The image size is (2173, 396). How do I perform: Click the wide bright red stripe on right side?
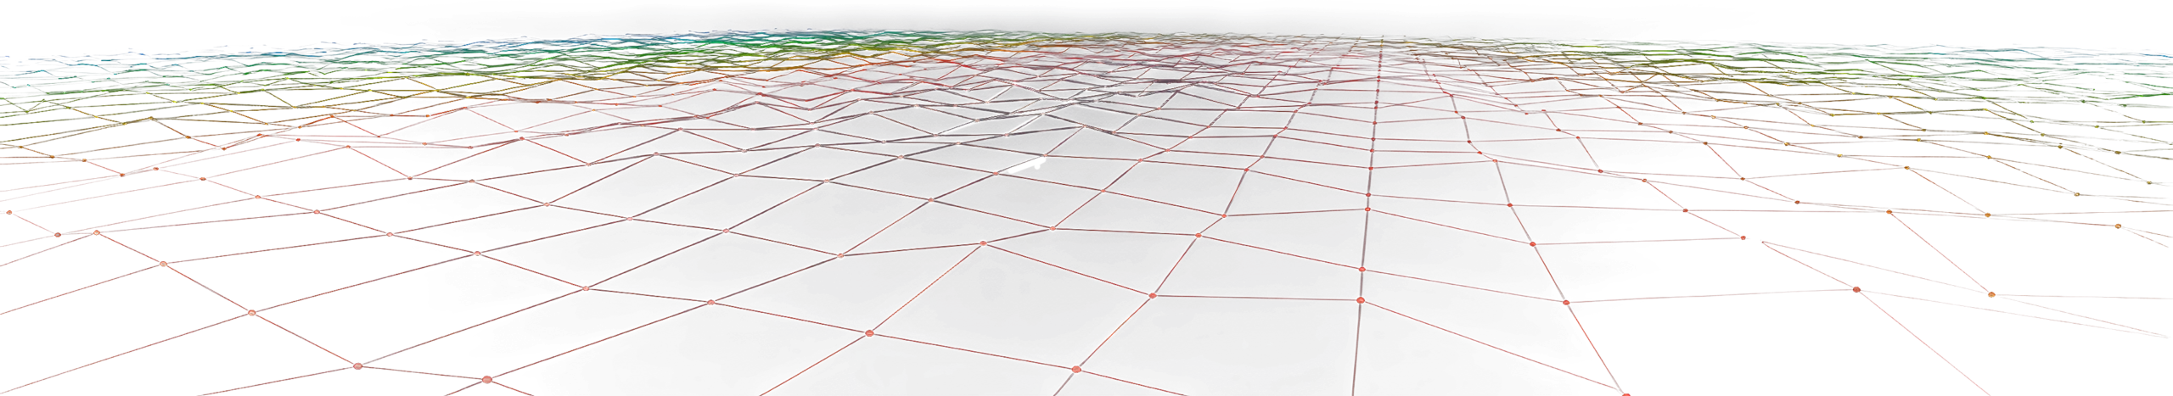tap(2037, 263)
